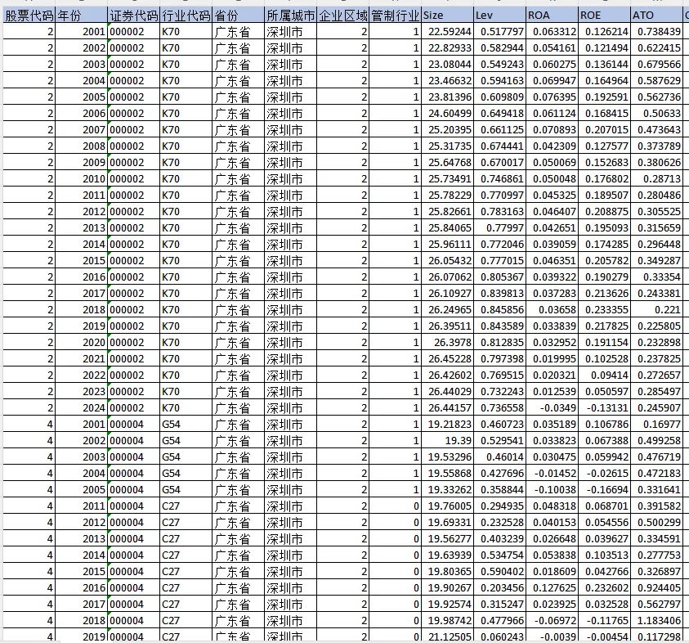This screenshot has height=643, width=689.
Task: Click the ROE cell -0.13131
Action: pos(604,407)
